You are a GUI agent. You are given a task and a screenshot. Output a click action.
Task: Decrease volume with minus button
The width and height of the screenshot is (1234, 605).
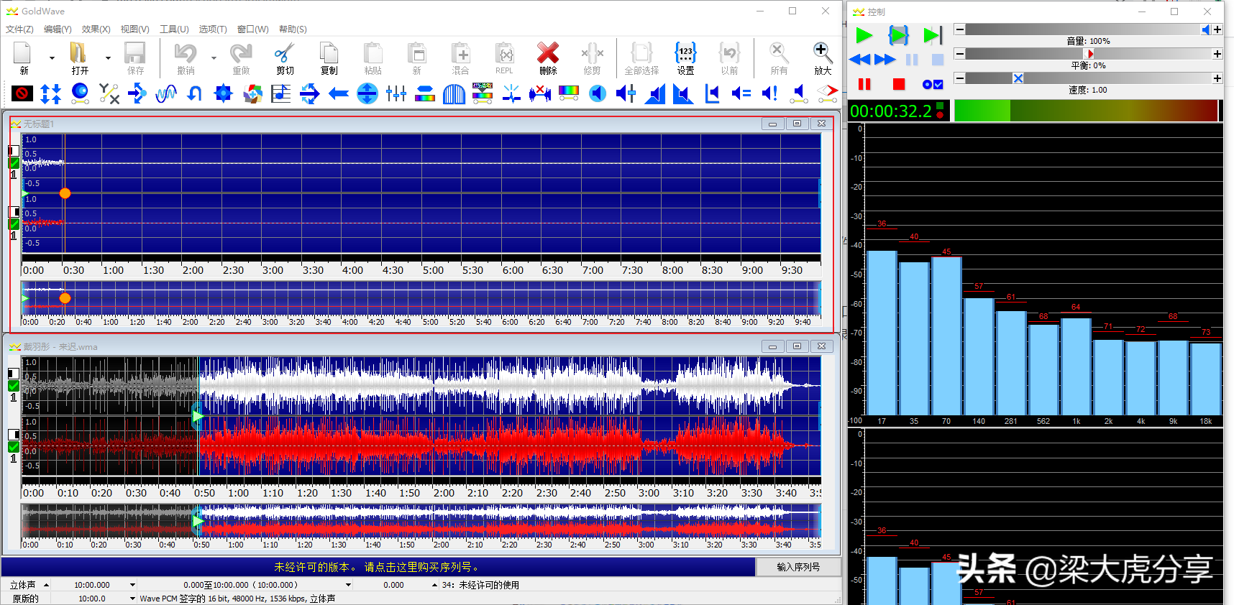coord(959,29)
